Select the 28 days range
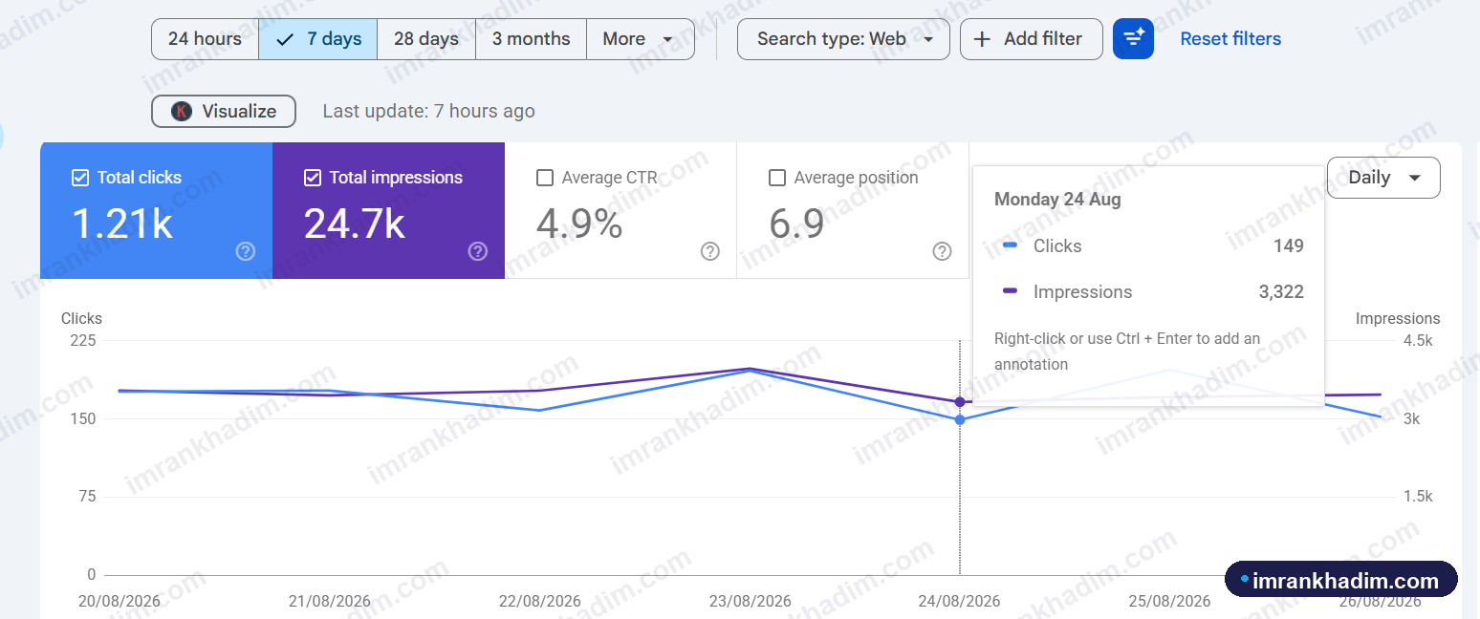 point(426,39)
